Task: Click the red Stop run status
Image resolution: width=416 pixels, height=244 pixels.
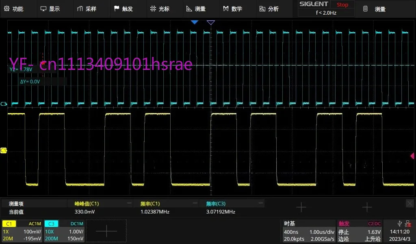Action: [x=342, y=4]
